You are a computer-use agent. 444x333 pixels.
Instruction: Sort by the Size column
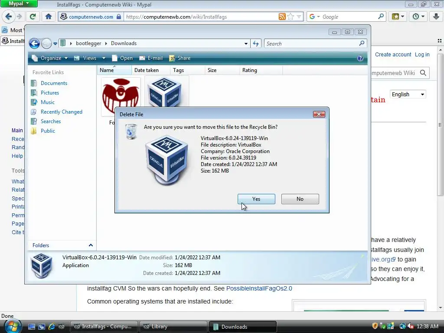pyautogui.click(x=222, y=70)
